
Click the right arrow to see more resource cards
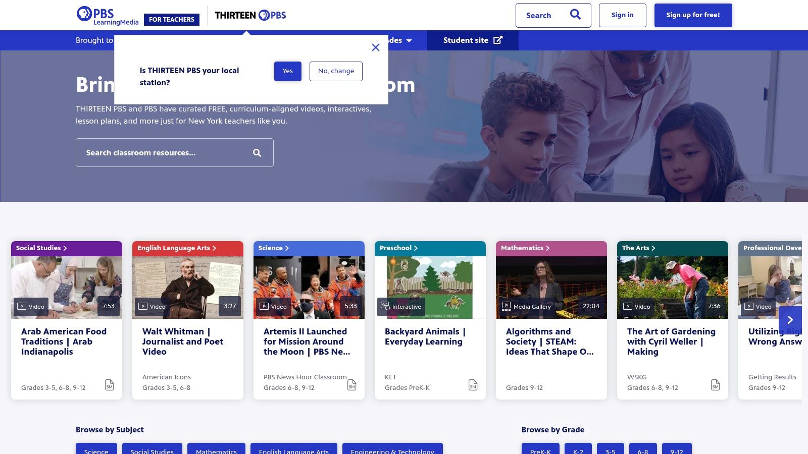(x=790, y=319)
